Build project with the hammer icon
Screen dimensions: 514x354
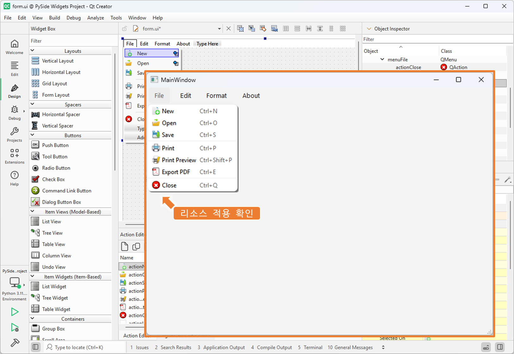pos(15,343)
